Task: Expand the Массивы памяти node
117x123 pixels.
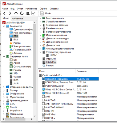Action: (x=40, y=18)
